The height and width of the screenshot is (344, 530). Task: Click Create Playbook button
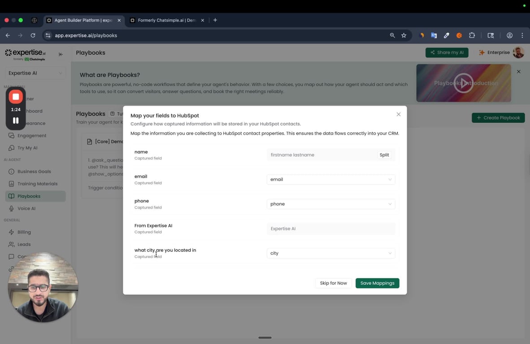click(498, 118)
